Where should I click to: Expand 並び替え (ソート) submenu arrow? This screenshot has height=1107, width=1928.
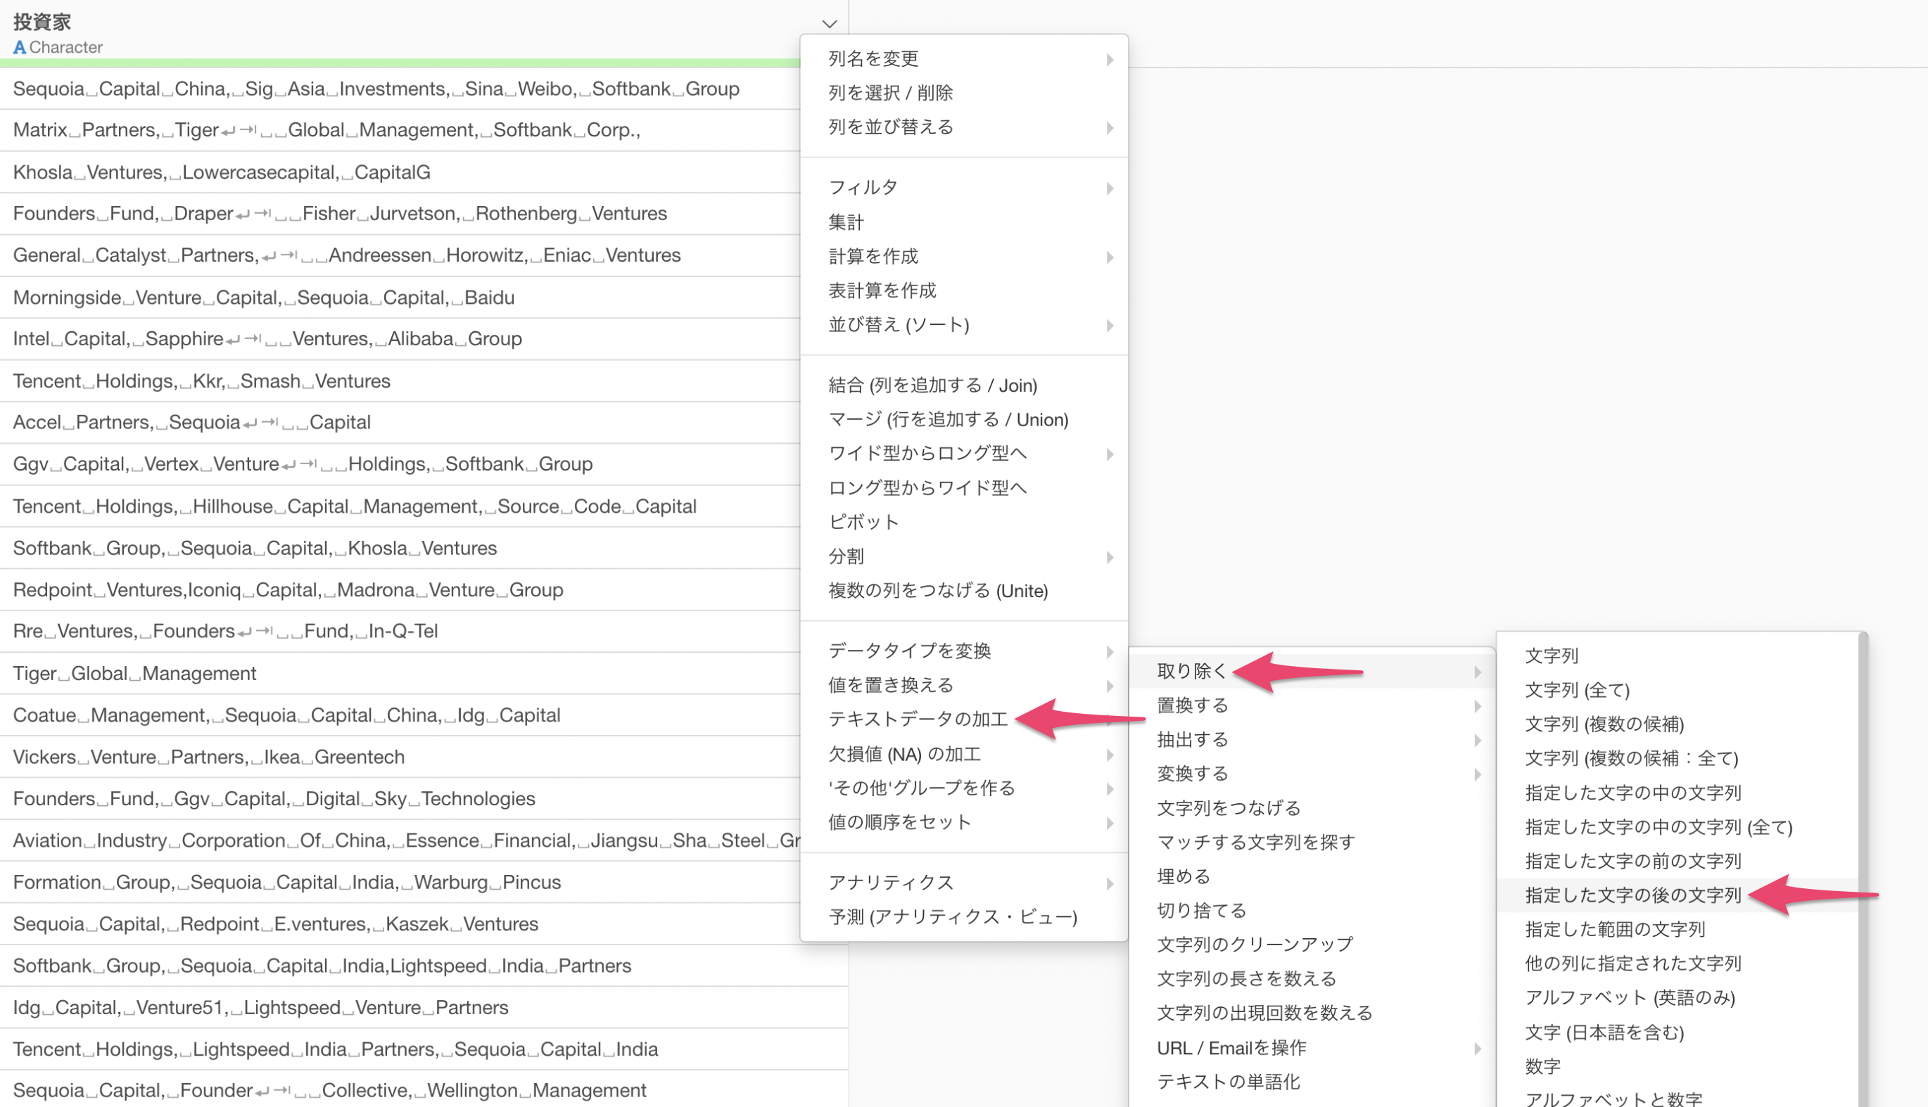pos(1110,326)
